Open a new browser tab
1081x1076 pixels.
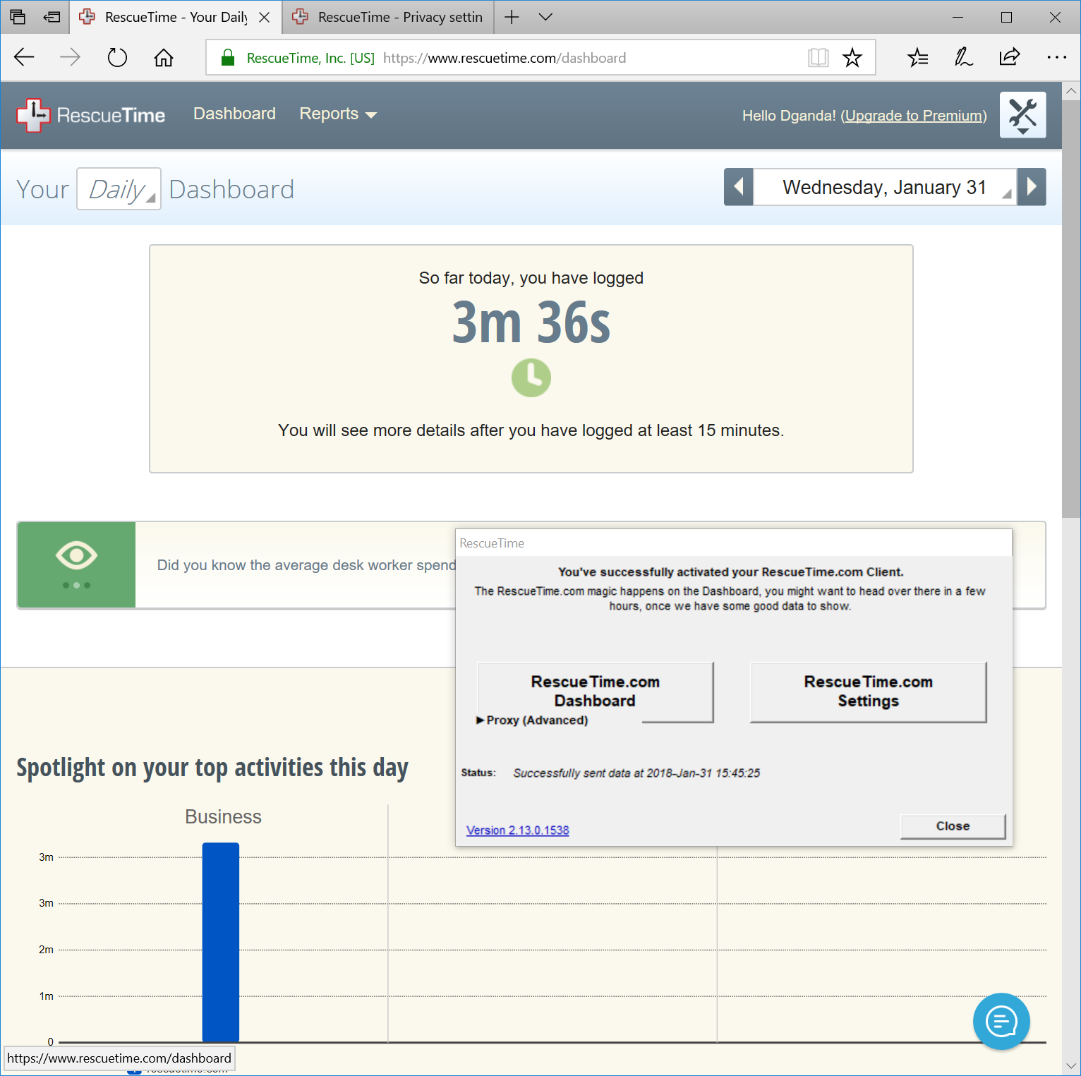(x=512, y=17)
